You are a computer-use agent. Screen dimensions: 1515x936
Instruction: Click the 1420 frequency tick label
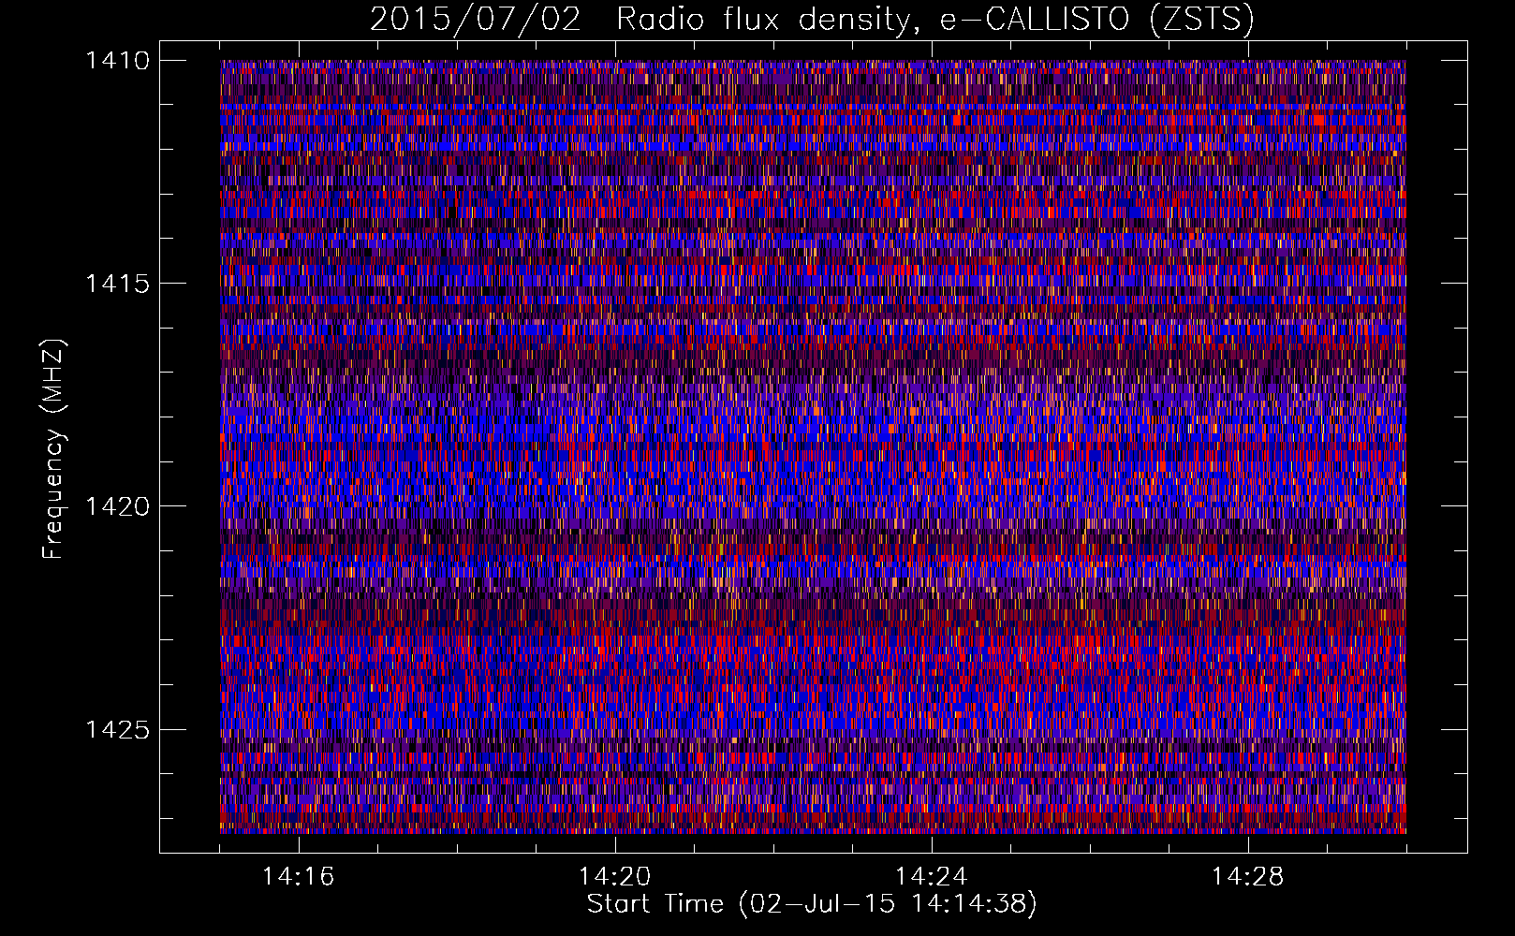[117, 506]
